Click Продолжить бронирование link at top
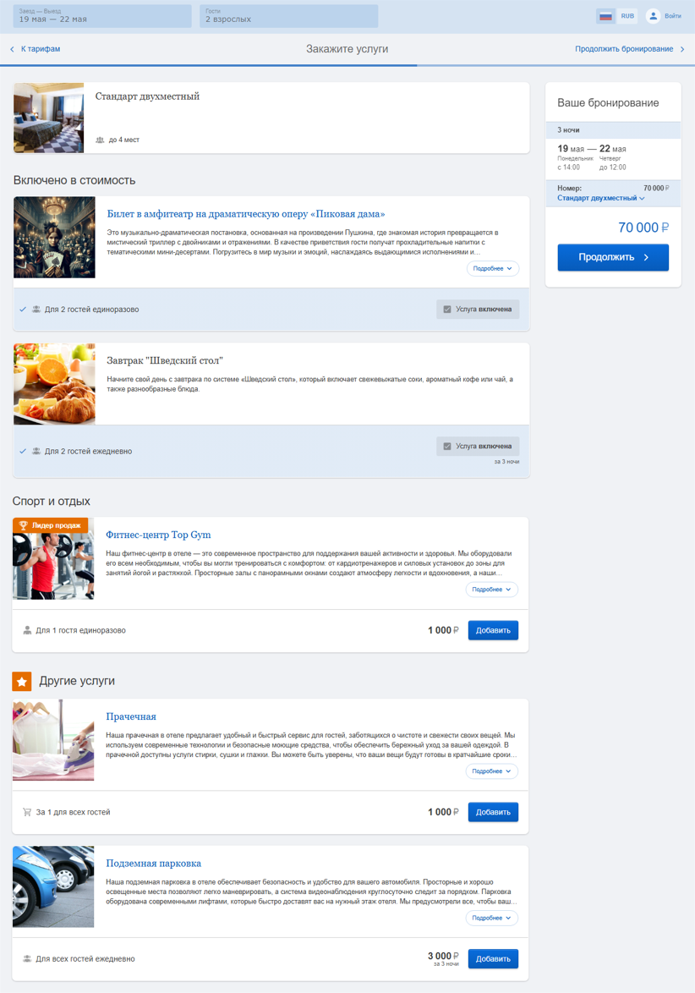The image size is (695, 993). pyautogui.click(x=624, y=49)
